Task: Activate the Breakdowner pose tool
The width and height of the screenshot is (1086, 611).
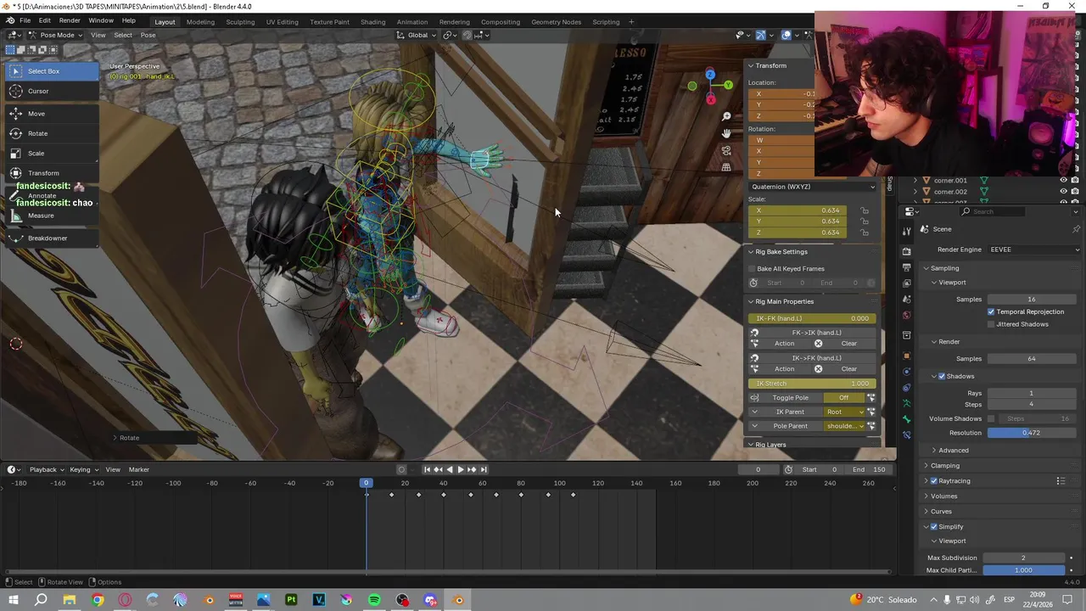Action: [x=51, y=238]
